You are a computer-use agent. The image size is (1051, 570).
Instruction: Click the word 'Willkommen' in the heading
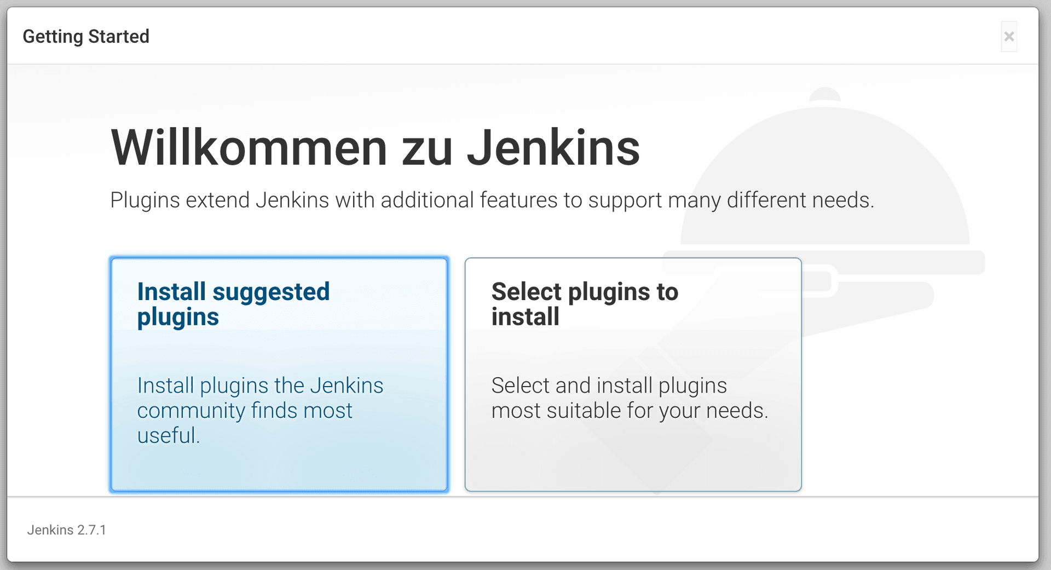coord(250,148)
